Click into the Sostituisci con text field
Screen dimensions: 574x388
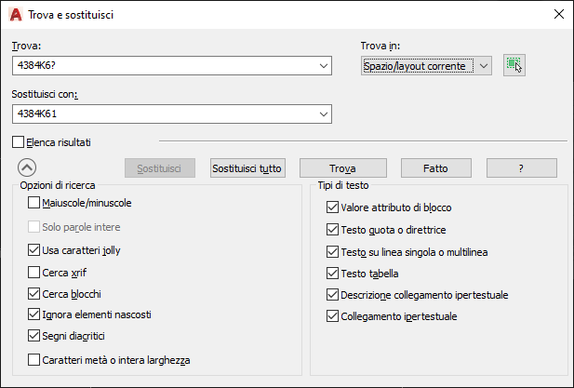[x=163, y=114]
